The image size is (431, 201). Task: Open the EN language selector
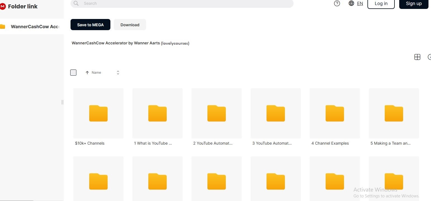click(x=360, y=3)
